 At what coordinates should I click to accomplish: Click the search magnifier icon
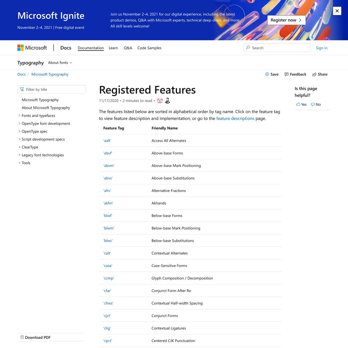[248, 47]
